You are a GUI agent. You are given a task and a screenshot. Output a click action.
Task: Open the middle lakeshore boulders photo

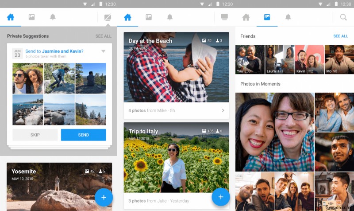59,109
